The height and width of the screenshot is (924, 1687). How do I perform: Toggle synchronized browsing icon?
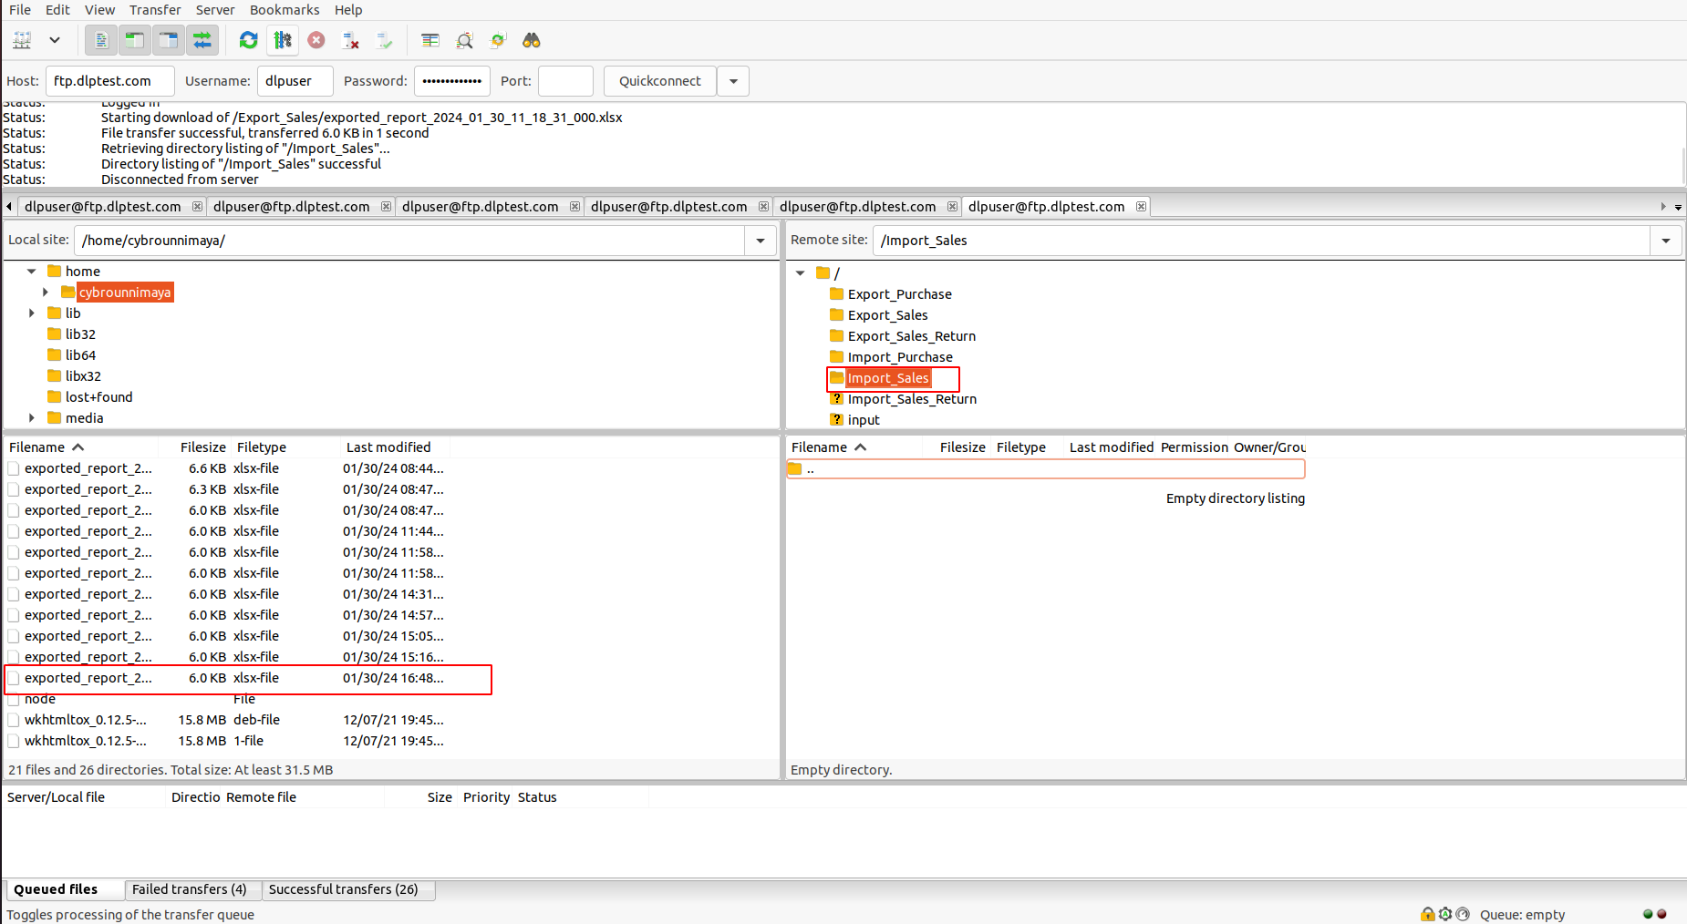(498, 40)
